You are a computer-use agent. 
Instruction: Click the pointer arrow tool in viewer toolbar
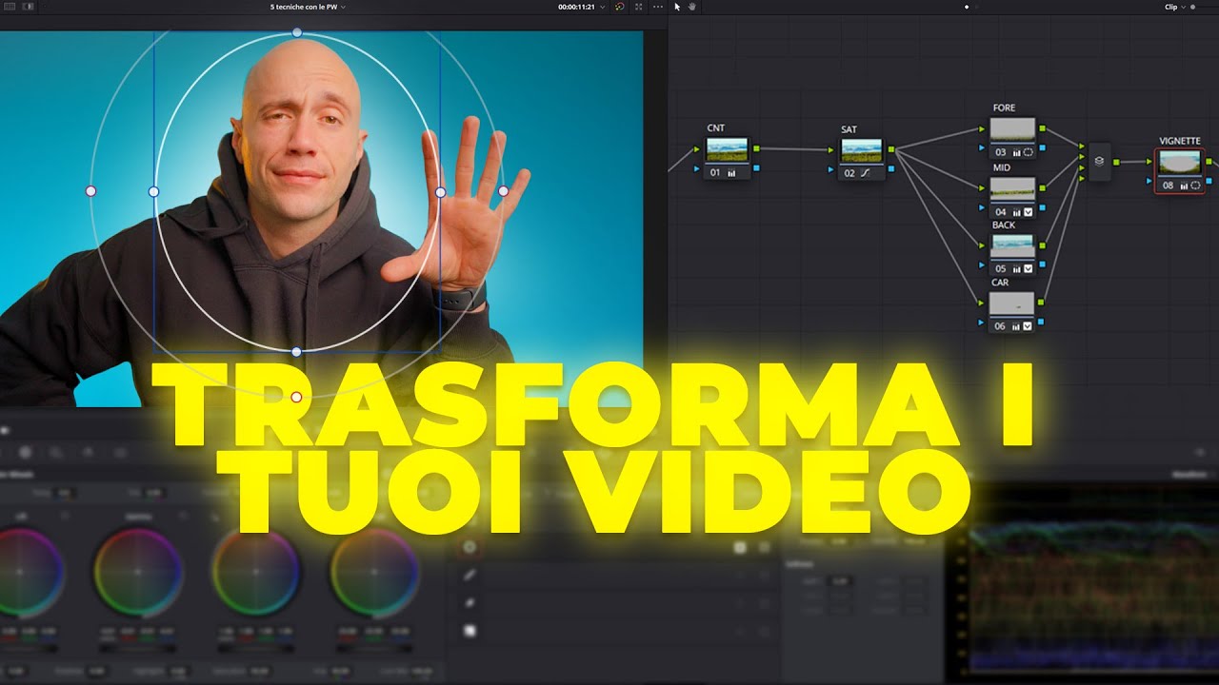678,7
